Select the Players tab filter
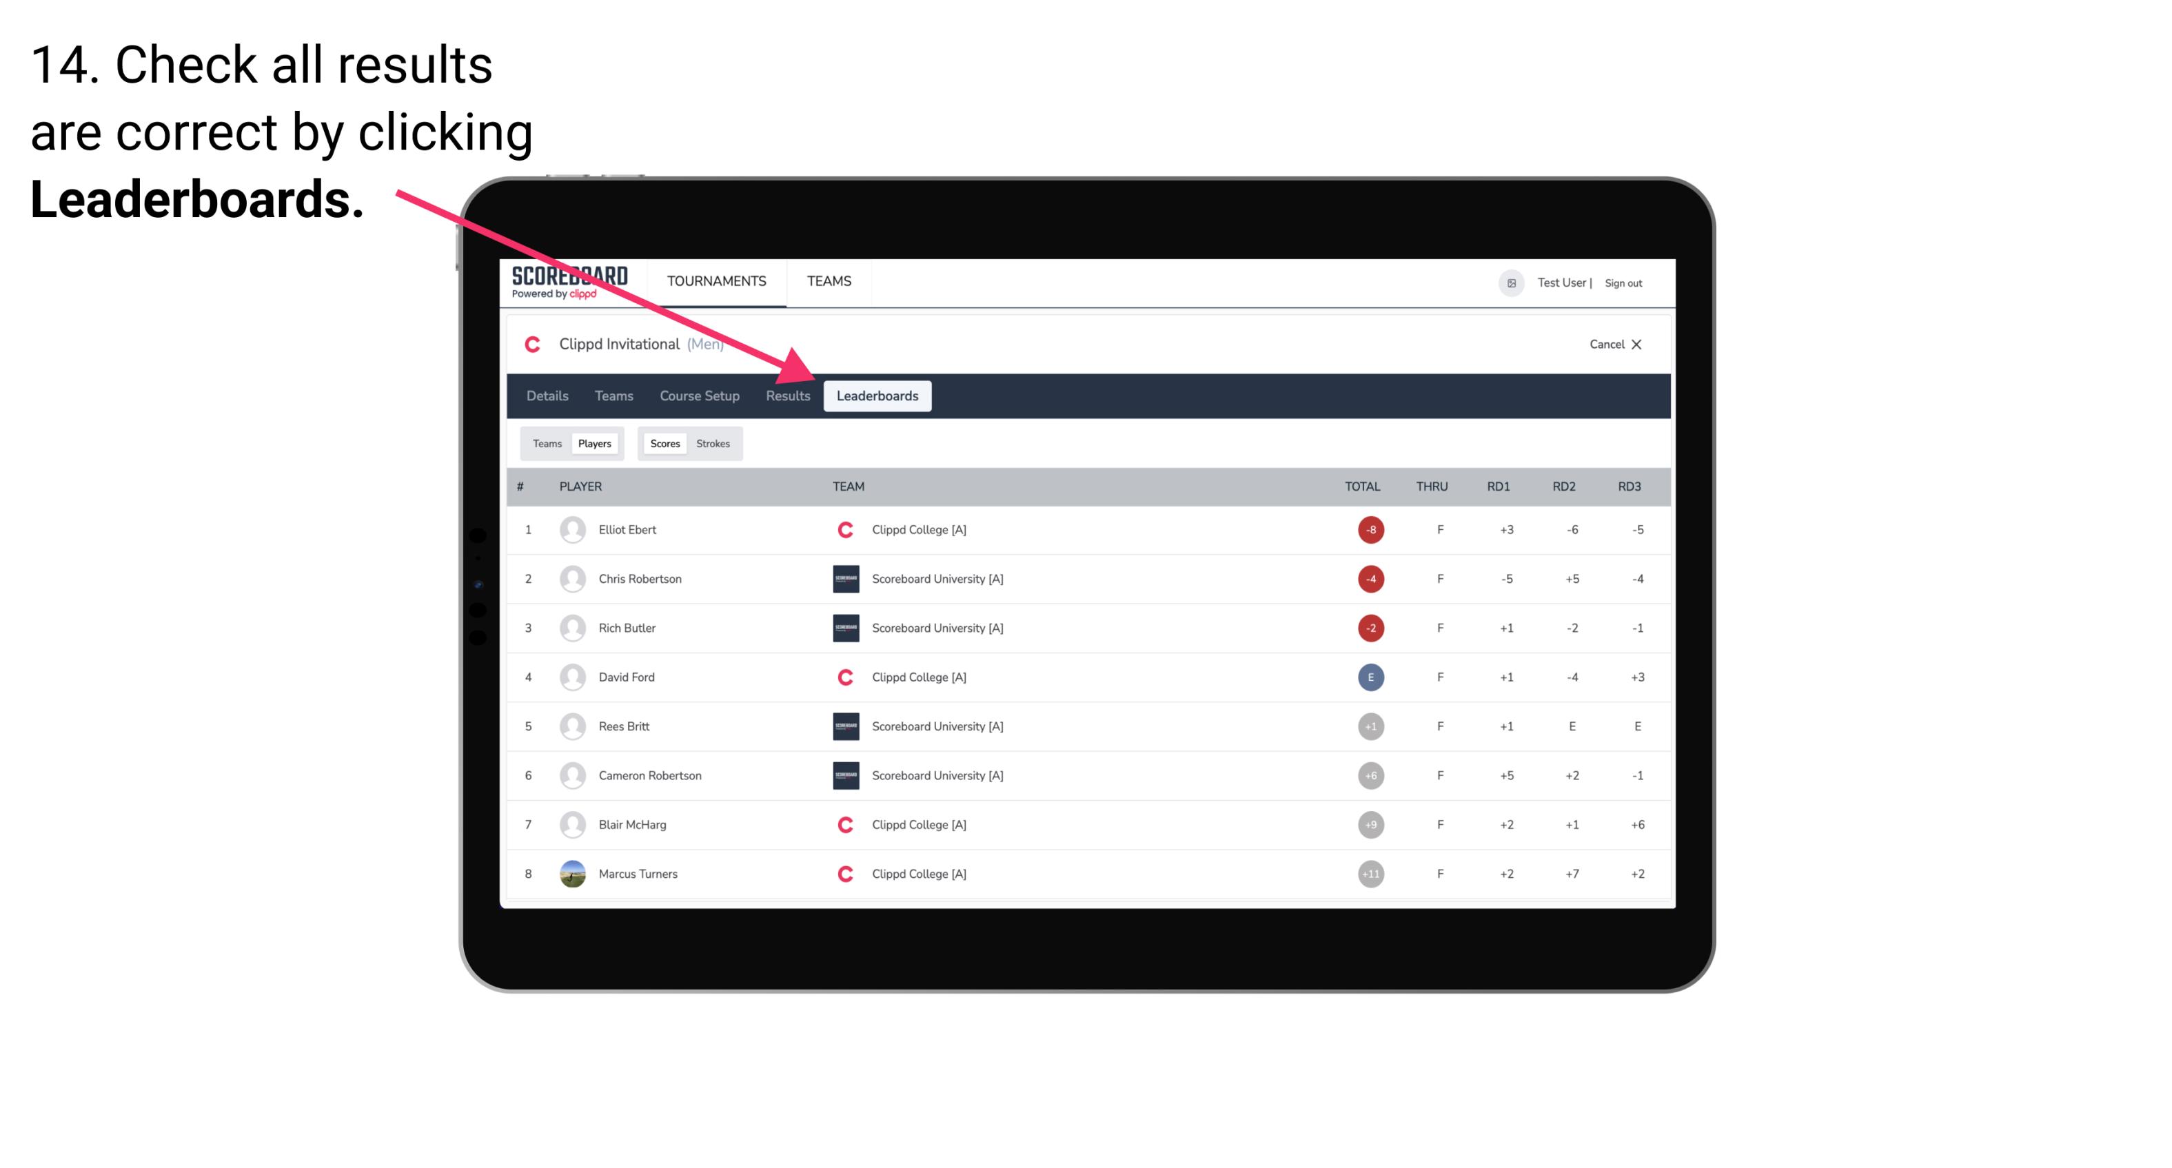The image size is (2172, 1168). (x=593, y=443)
